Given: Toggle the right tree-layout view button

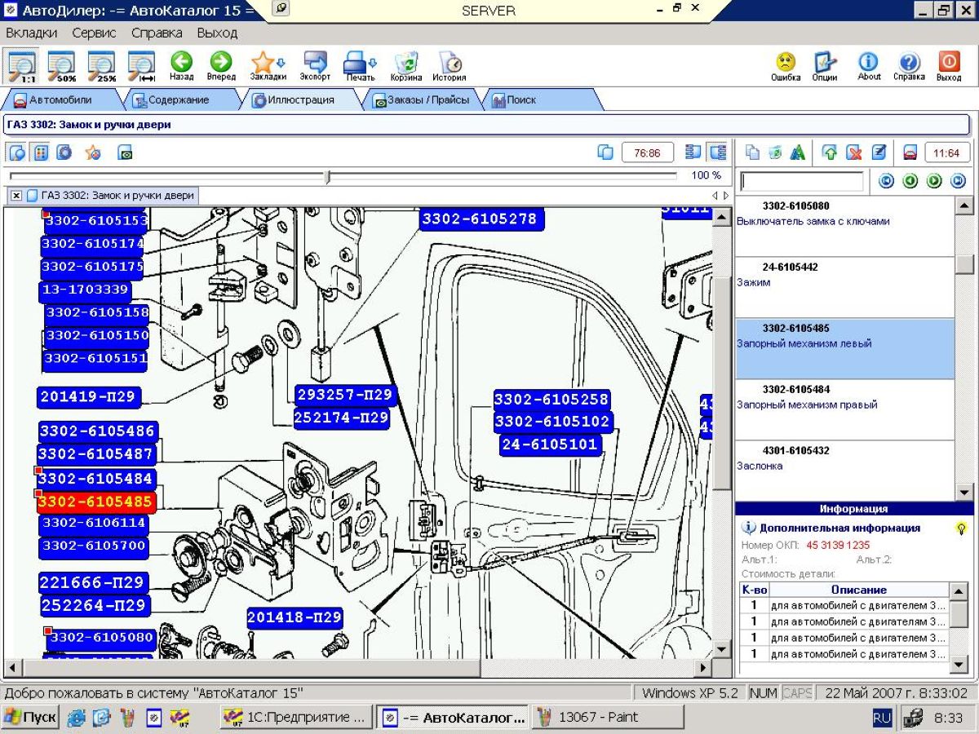Looking at the screenshot, I should pos(717,153).
